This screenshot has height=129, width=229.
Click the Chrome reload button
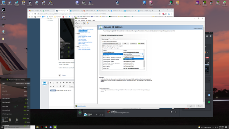[x=35, y=14]
